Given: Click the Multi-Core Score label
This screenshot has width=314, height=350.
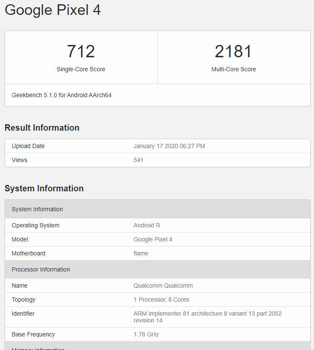Looking at the screenshot, I should (x=234, y=69).
